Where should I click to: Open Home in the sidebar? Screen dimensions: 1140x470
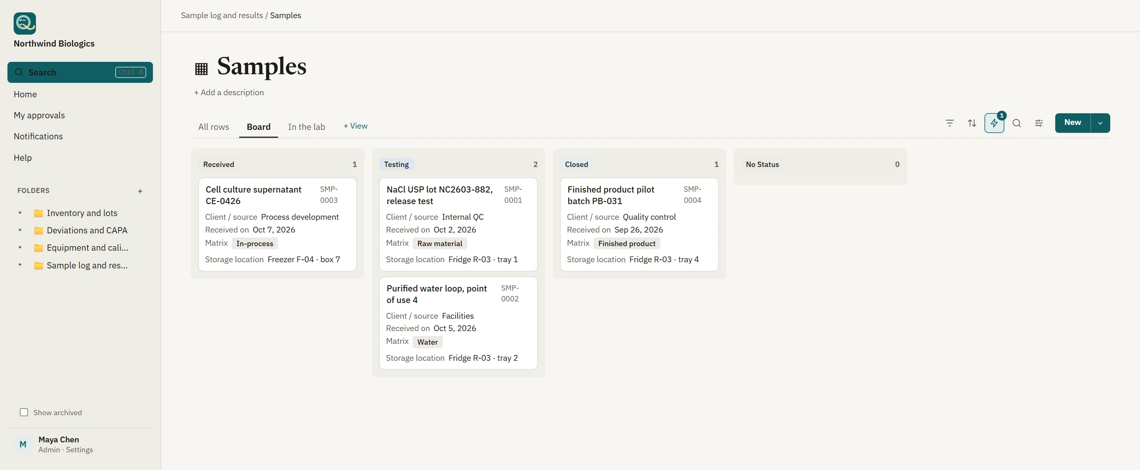25,94
